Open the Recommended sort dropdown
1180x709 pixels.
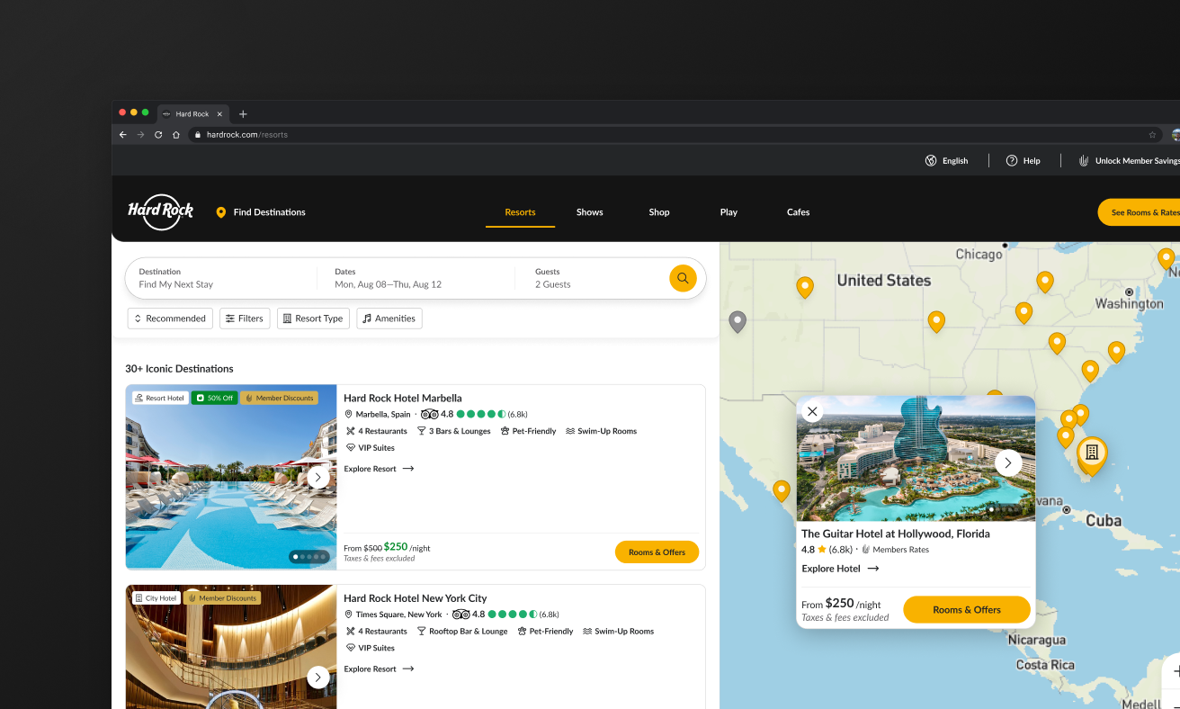[171, 319]
